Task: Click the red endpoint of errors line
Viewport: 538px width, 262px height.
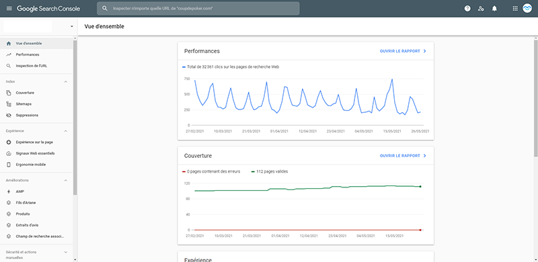Action: click(x=420, y=230)
